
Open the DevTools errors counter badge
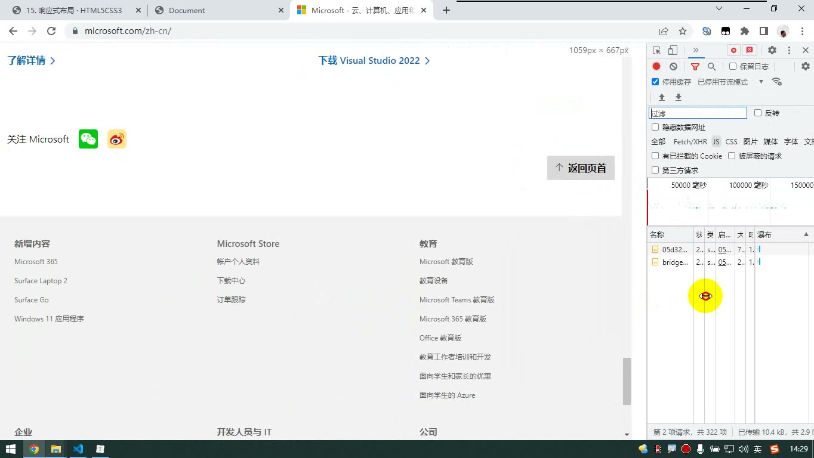(x=734, y=51)
